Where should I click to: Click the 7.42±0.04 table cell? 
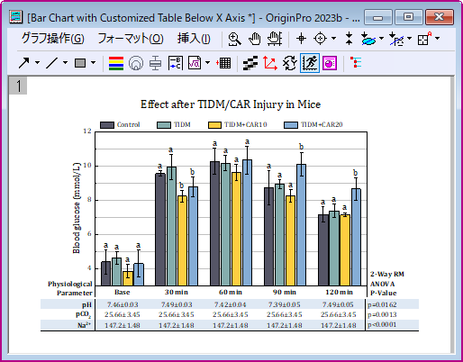(231, 305)
